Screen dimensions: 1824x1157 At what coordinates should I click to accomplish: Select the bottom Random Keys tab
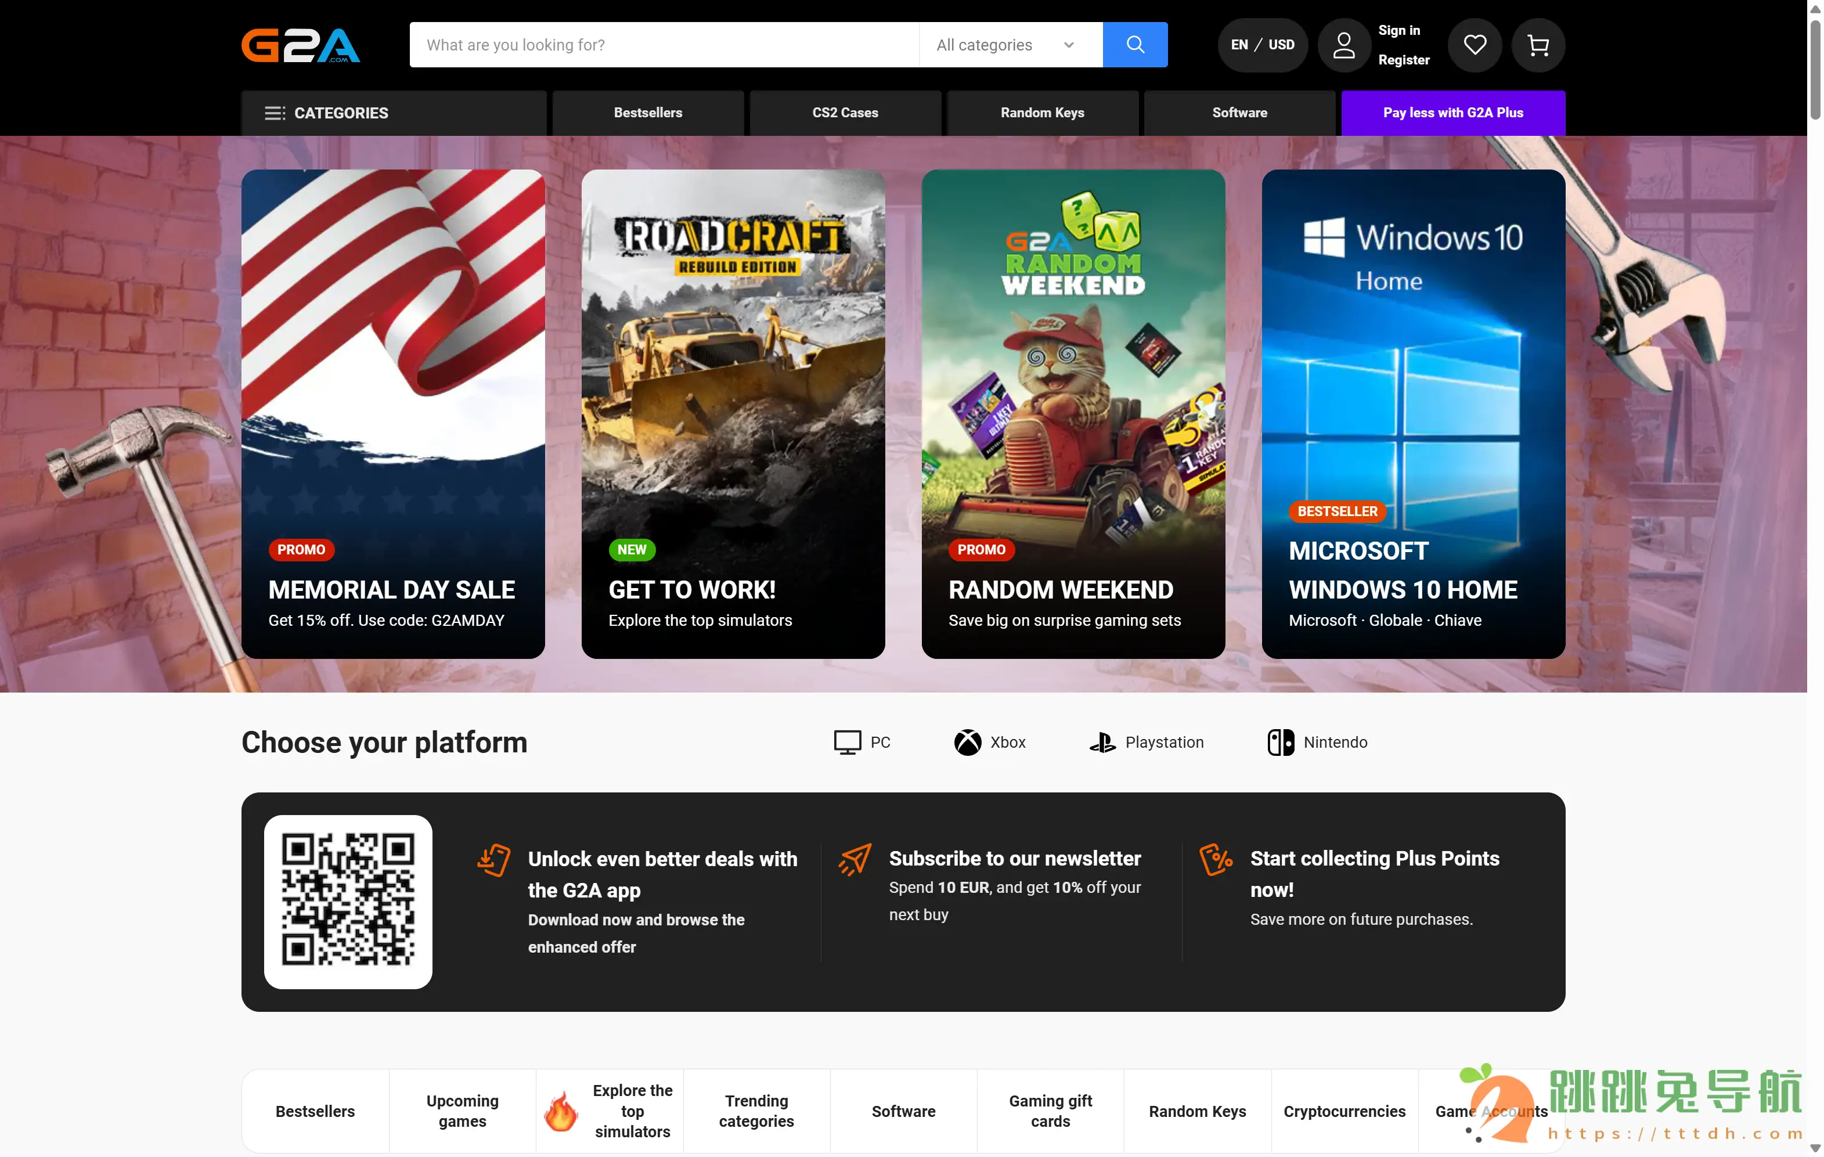point(1197,1111)
